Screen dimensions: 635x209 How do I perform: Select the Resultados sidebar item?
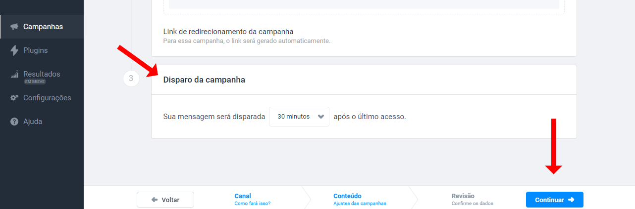tap(42, 74)
